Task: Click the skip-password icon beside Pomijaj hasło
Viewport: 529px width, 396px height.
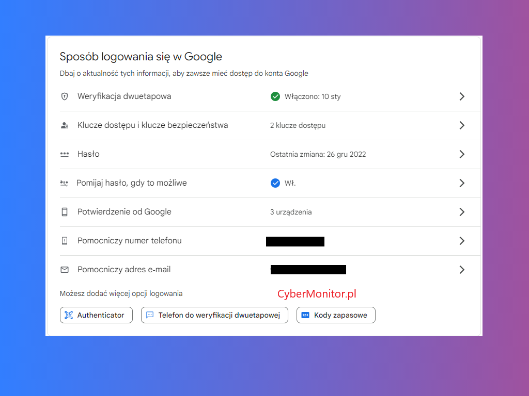Action: (x=65, y=183)
